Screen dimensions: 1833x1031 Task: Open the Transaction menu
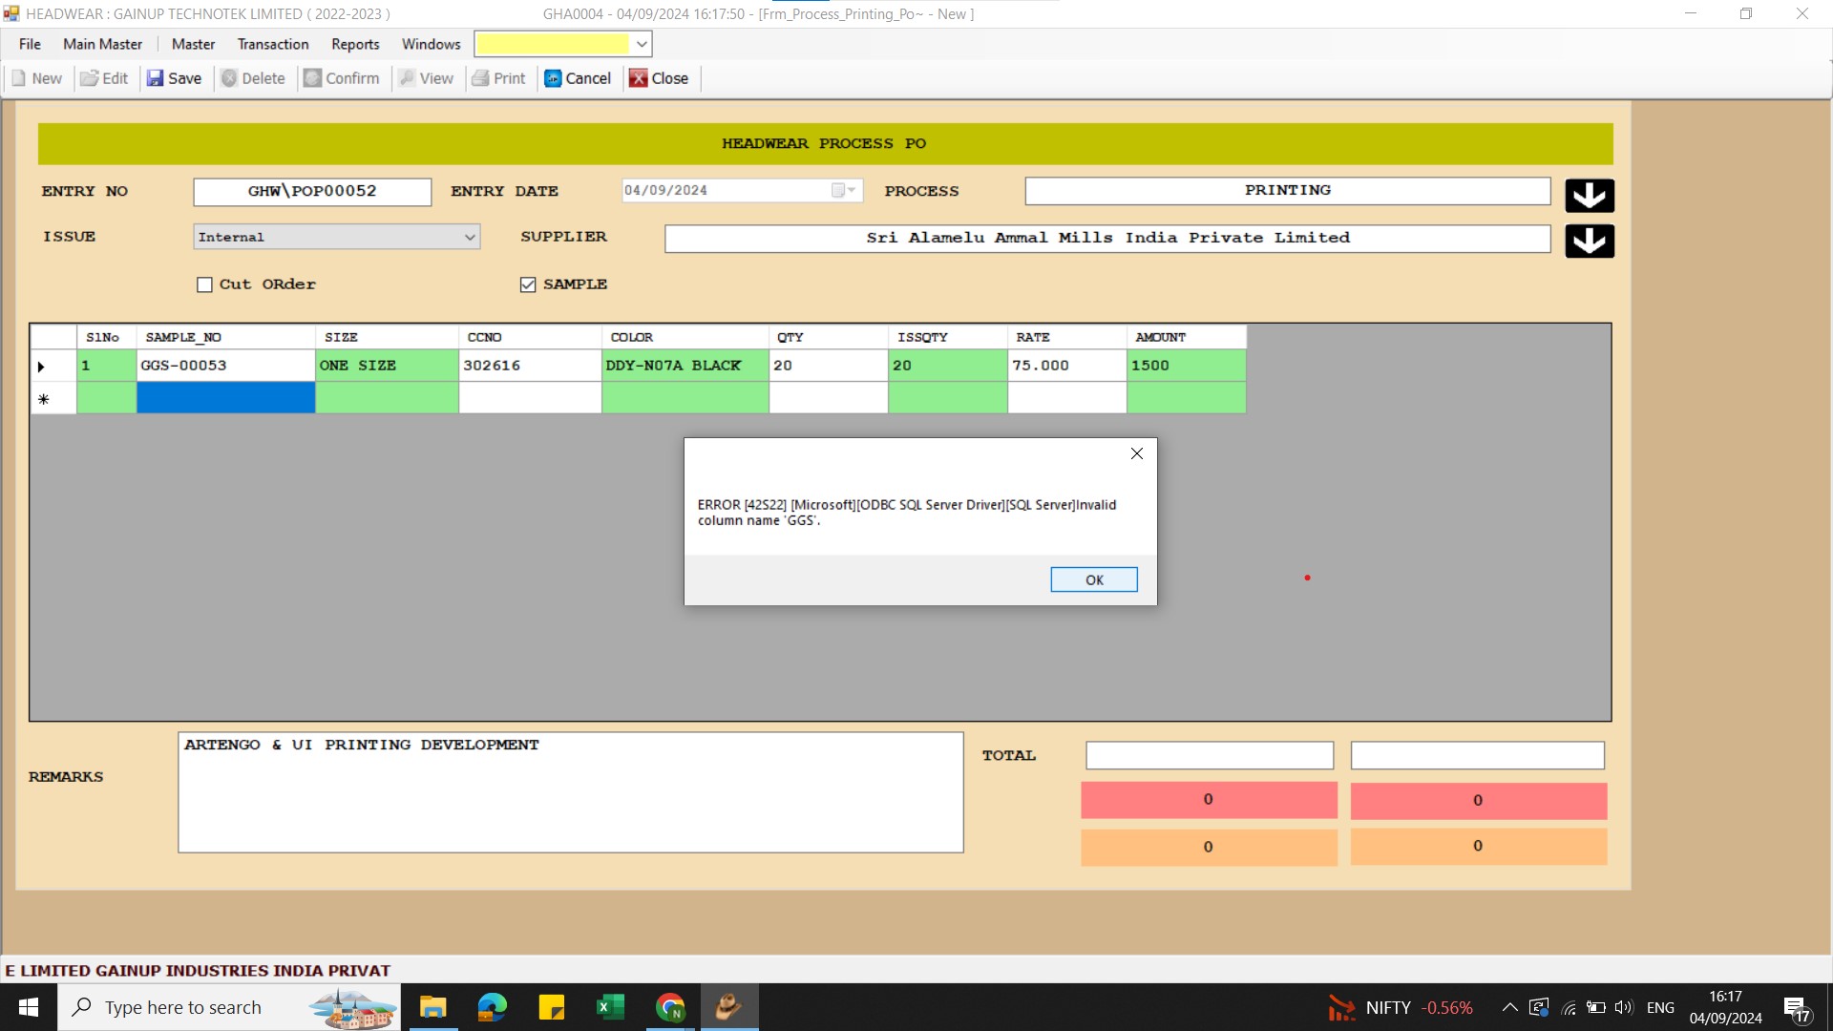[x=273, y=44]
